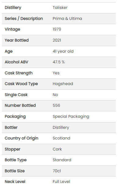Click the Series / Description label
Viewport: 118px width, 186px height.
pyautogui.click(x=24, y=19)
